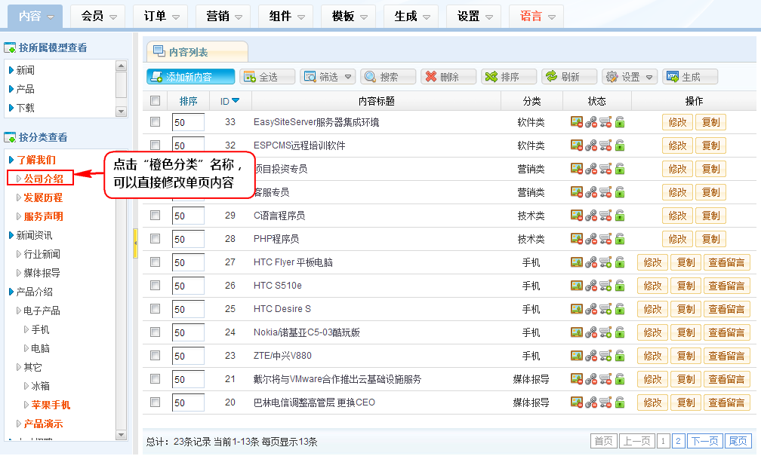Open the 模板 top menu

352,16
